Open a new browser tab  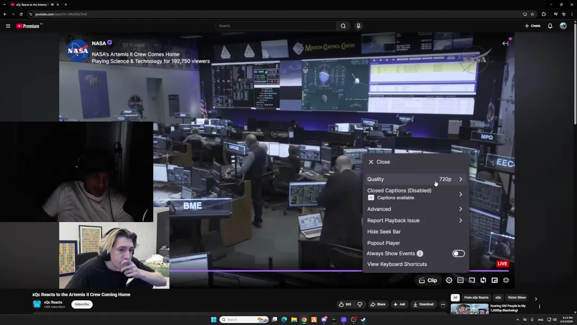coord(65,5)
